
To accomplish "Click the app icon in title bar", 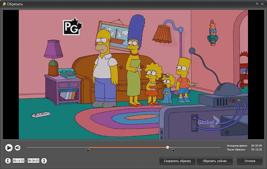I will [x=4, y=4].
